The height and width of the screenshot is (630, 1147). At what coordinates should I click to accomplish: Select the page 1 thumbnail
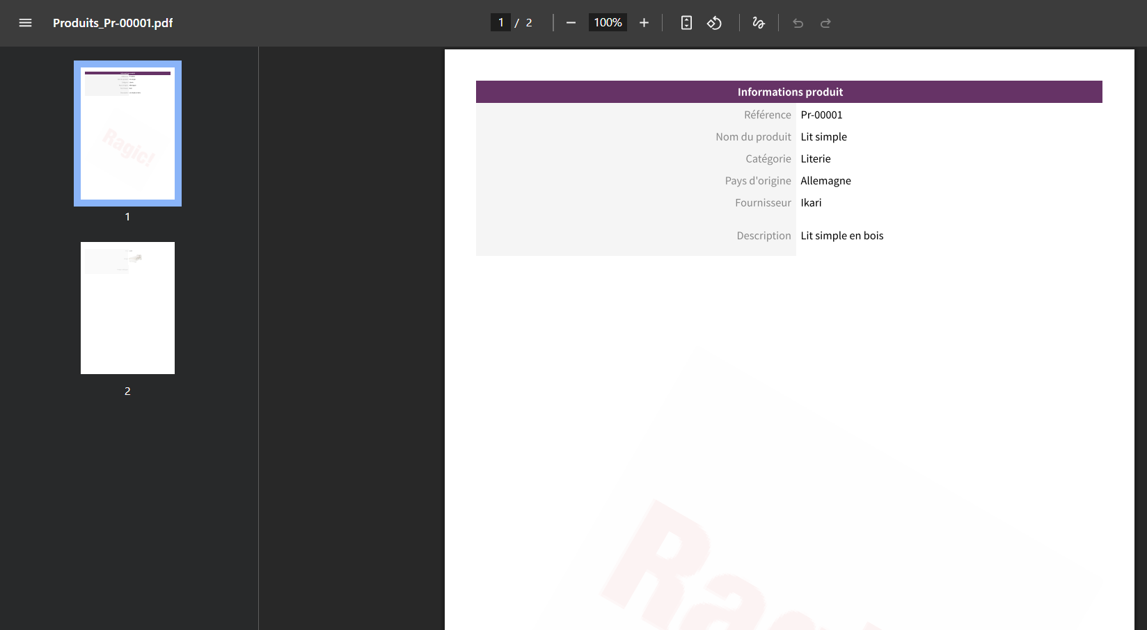[x=127, y=134]
